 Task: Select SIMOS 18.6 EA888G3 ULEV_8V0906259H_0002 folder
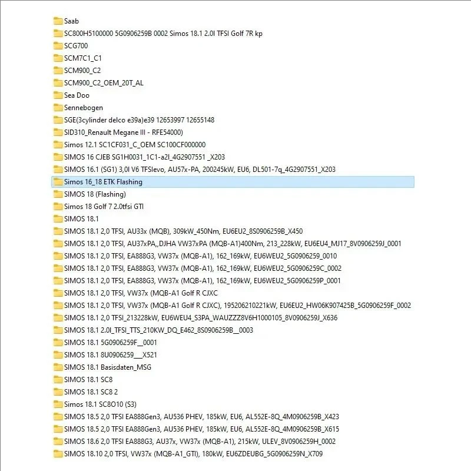coord(200,441)
